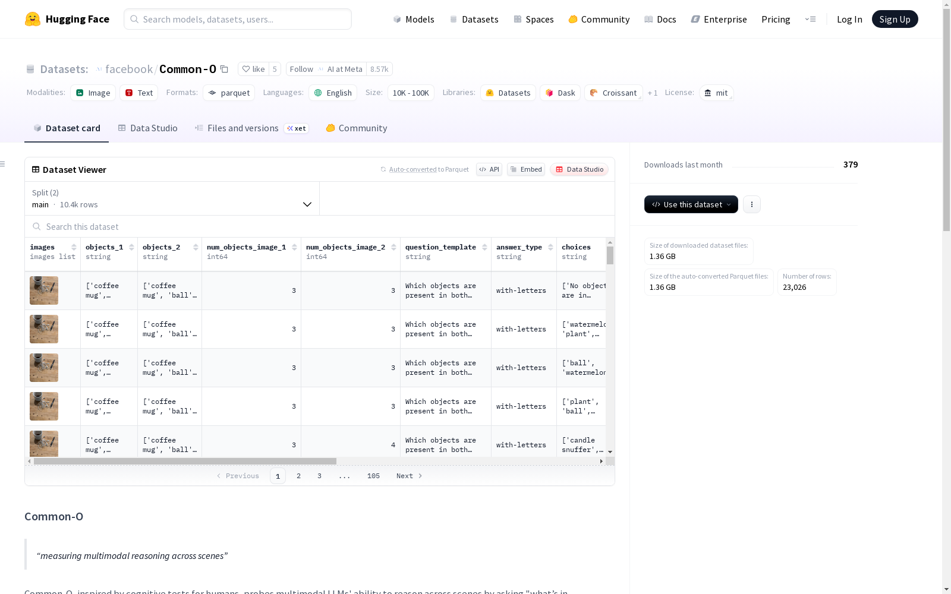
Task: Open Enterprise in the top navigation
Action: (x=719, y=19)
